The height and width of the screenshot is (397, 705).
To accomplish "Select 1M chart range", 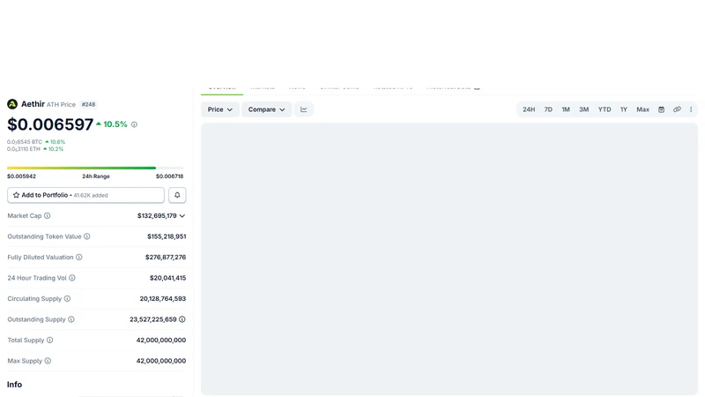I will tap(566, 109).
